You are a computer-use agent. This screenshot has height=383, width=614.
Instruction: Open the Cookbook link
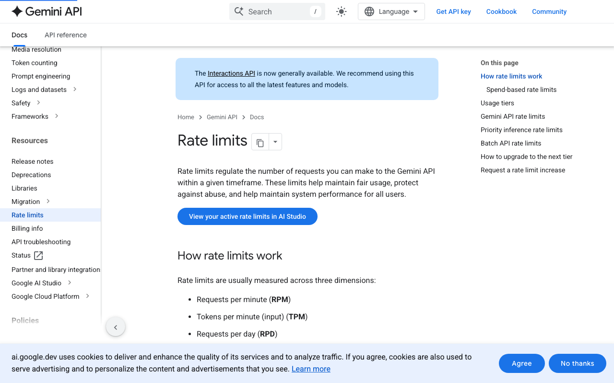(x=501, y=11)
